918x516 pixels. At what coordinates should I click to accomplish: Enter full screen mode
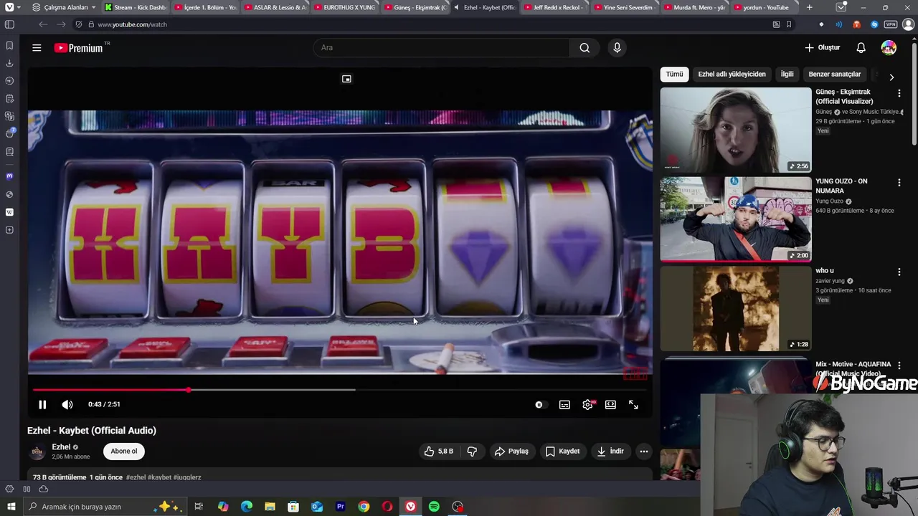coord(633,405)
